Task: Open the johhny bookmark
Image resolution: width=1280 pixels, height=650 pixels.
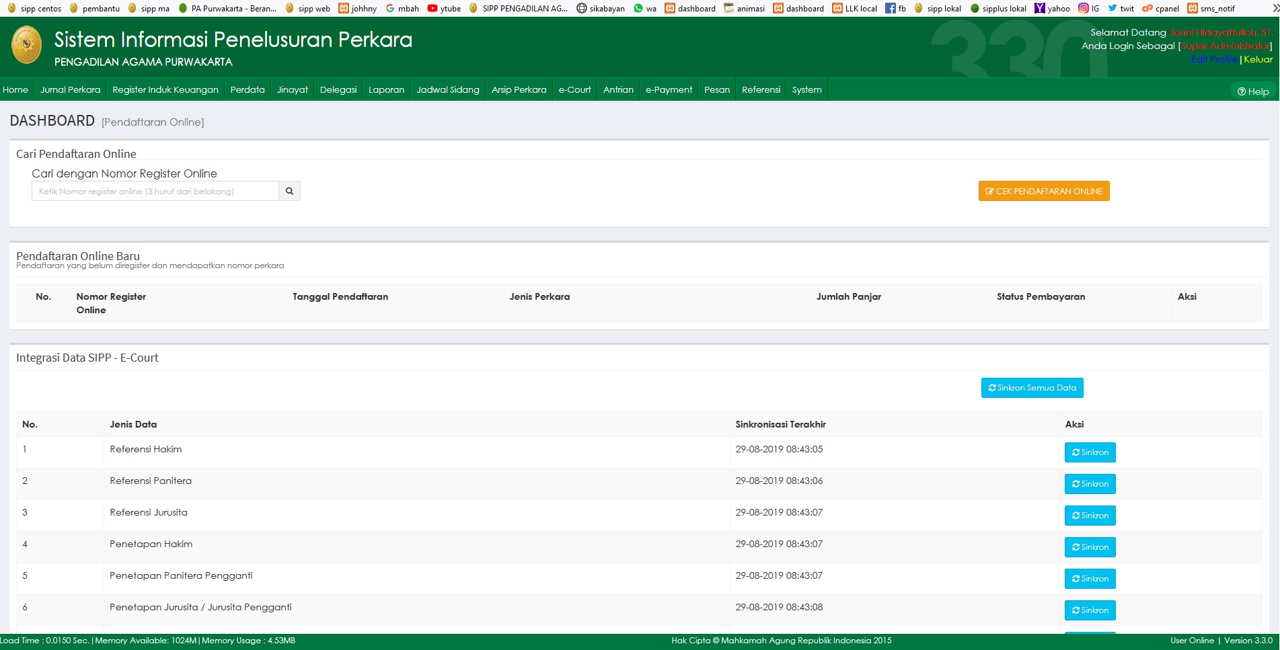Action: point(357,8)
